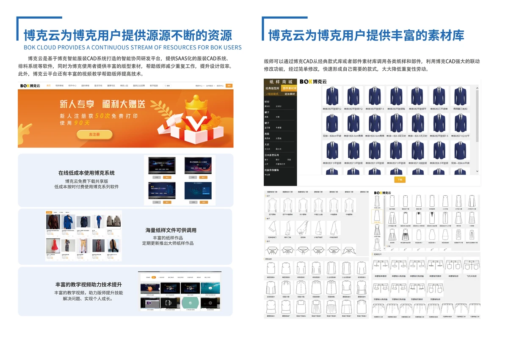
Task: Click the yellow 下载 download button
Action: (400, 179)
